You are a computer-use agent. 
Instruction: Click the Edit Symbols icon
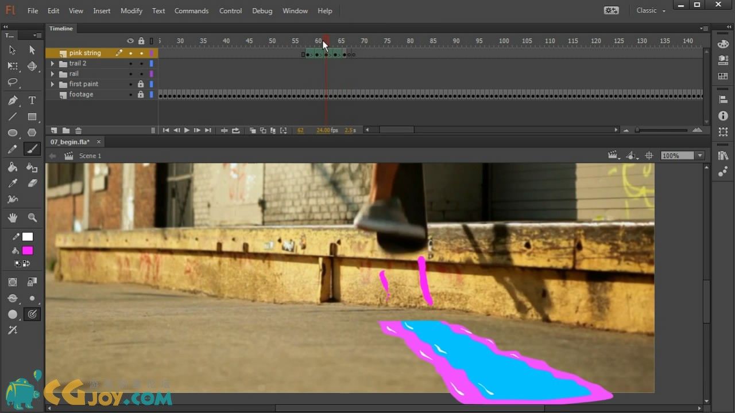tap(632, 155)
